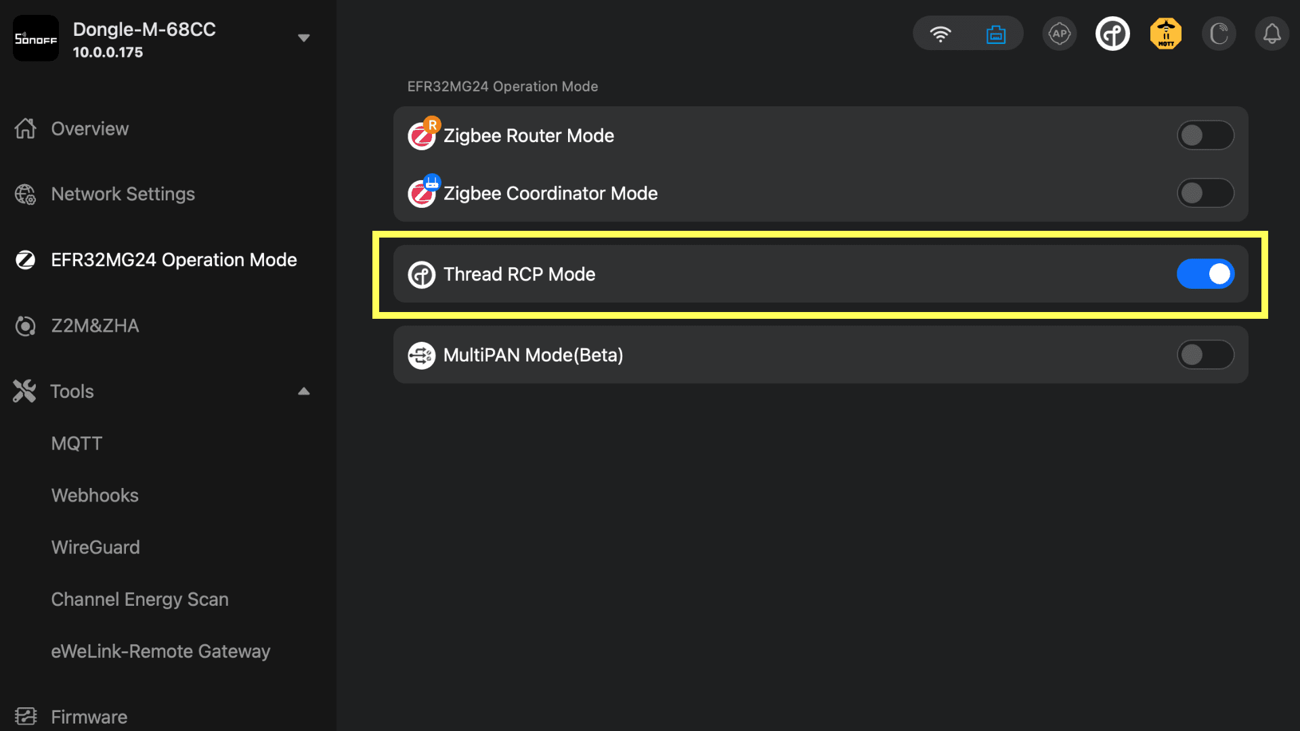Select Channel Energy Scan tool

pyautogui.click(x=139, y=599)
